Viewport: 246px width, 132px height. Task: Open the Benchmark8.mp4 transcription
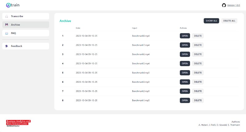[x=185, y=36]
